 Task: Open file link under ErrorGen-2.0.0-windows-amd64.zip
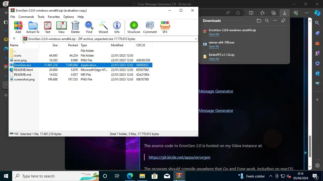coord(214,34)
